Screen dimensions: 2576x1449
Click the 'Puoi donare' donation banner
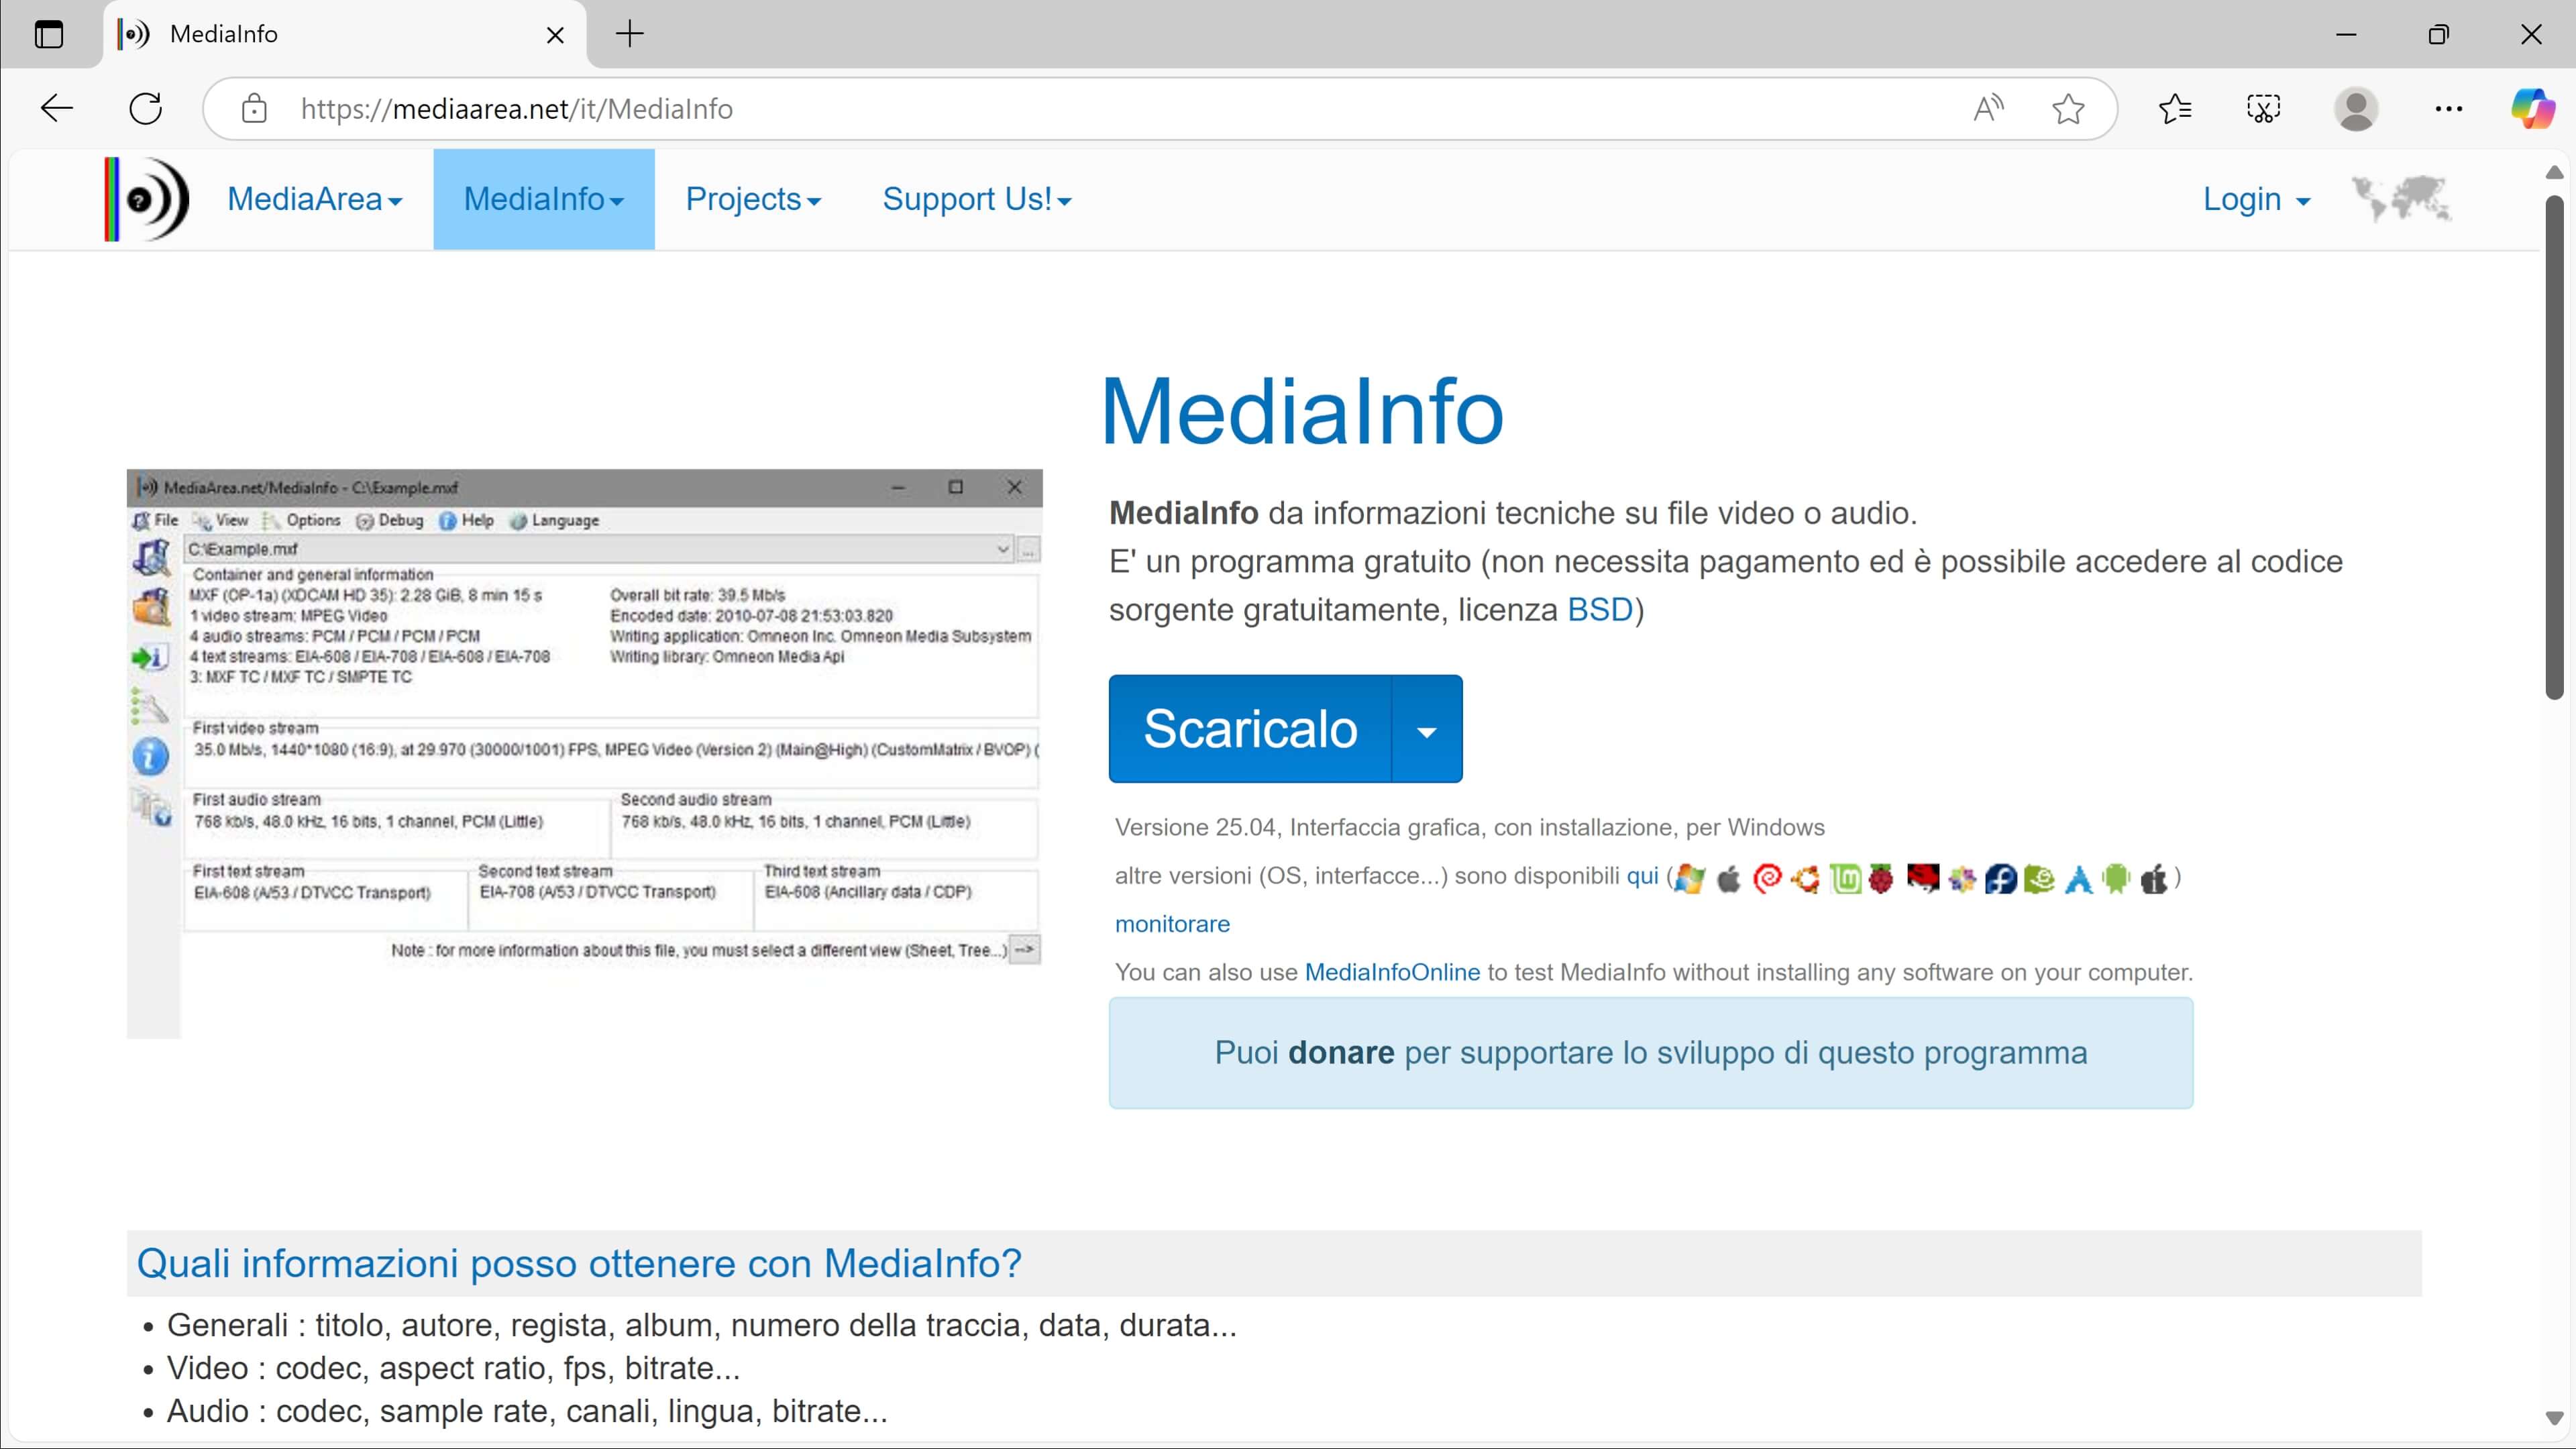pyautogui.click(x=1651, y=1053)
